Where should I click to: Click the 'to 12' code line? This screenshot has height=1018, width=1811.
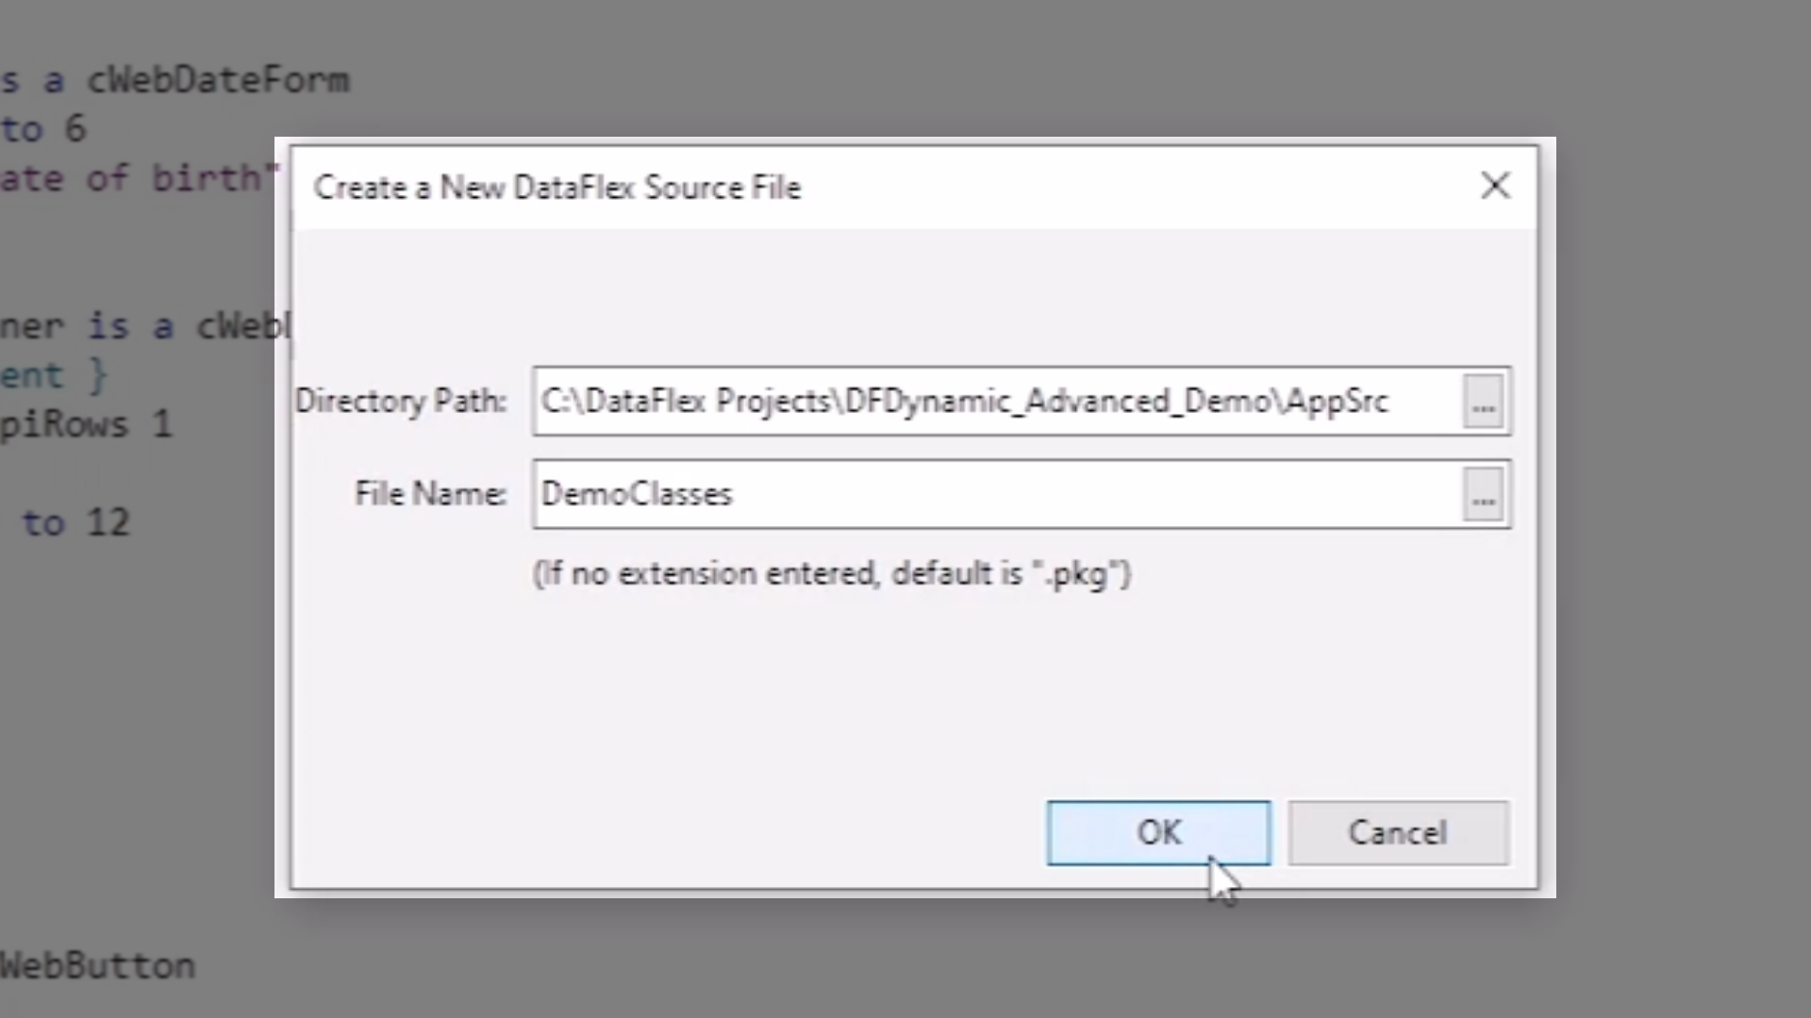point(75,523)
